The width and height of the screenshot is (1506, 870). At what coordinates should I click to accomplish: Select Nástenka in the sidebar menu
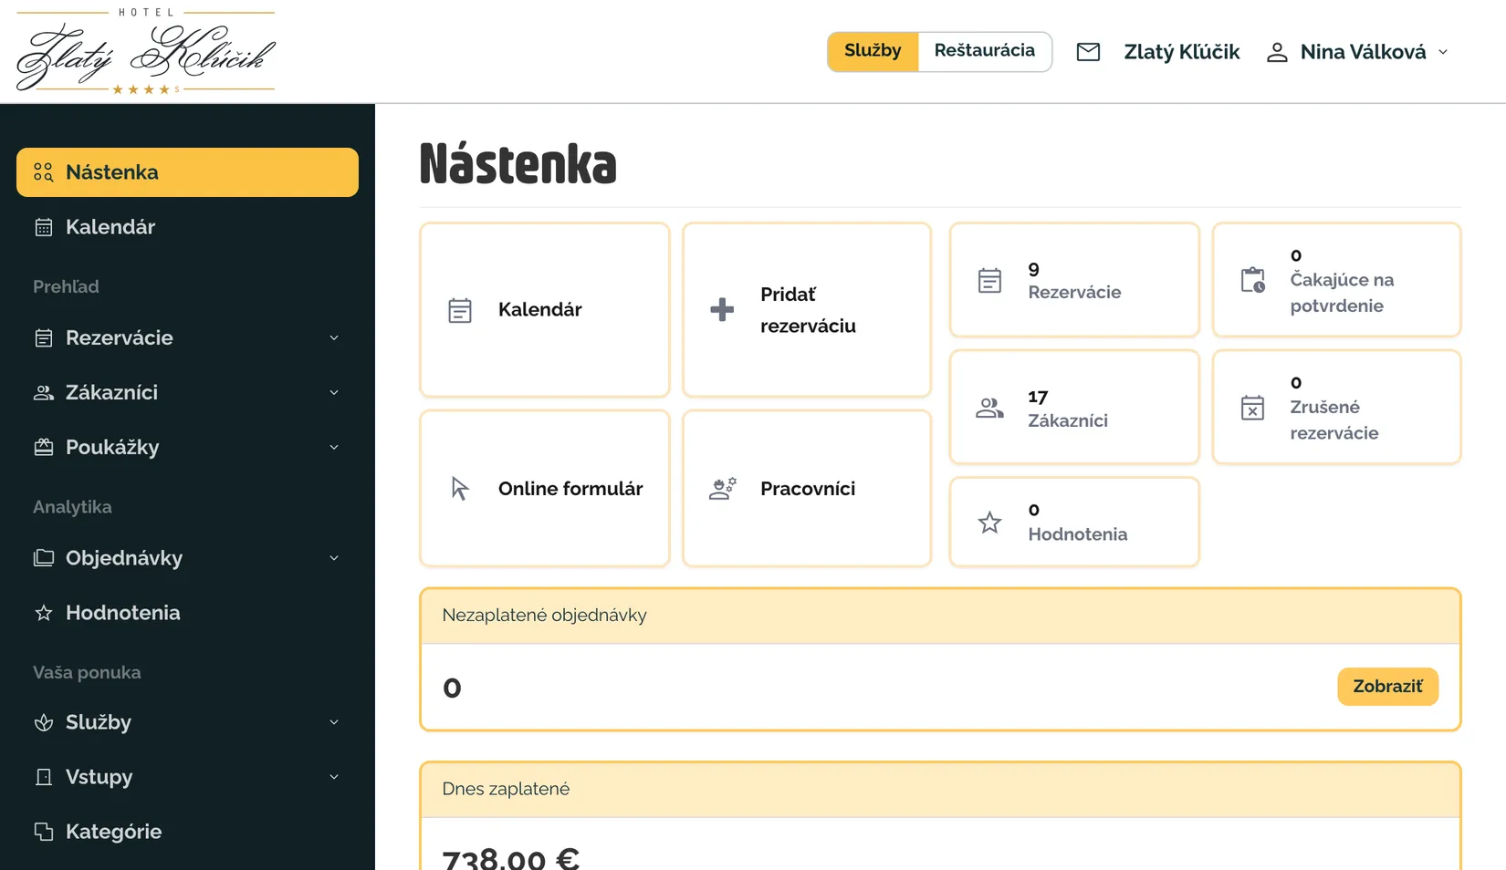coord(187,172)
